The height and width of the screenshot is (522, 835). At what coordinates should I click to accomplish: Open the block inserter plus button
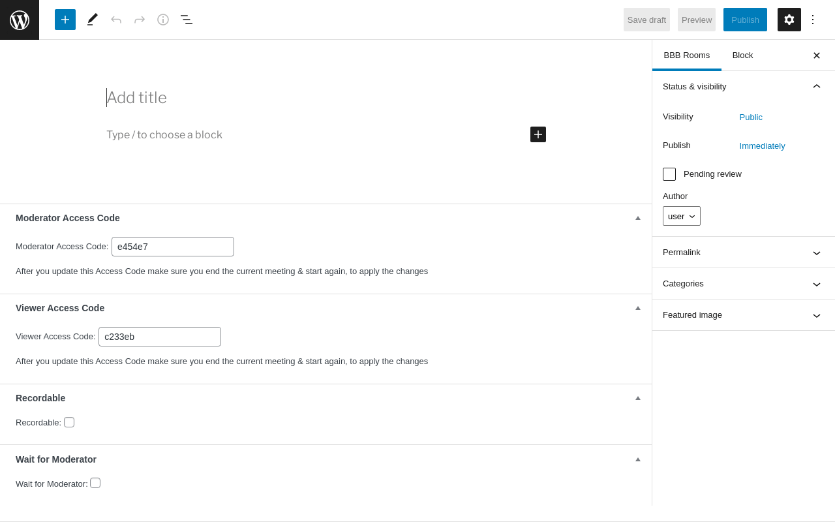click(65, 20)
